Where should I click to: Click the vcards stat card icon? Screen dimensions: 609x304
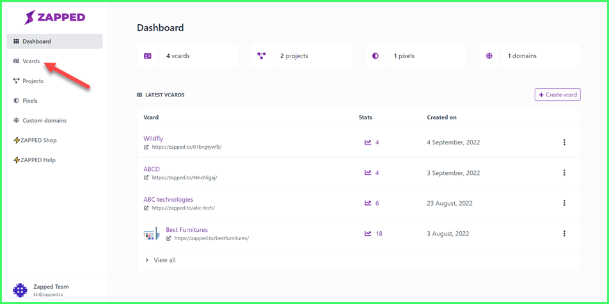pos(148,56)
